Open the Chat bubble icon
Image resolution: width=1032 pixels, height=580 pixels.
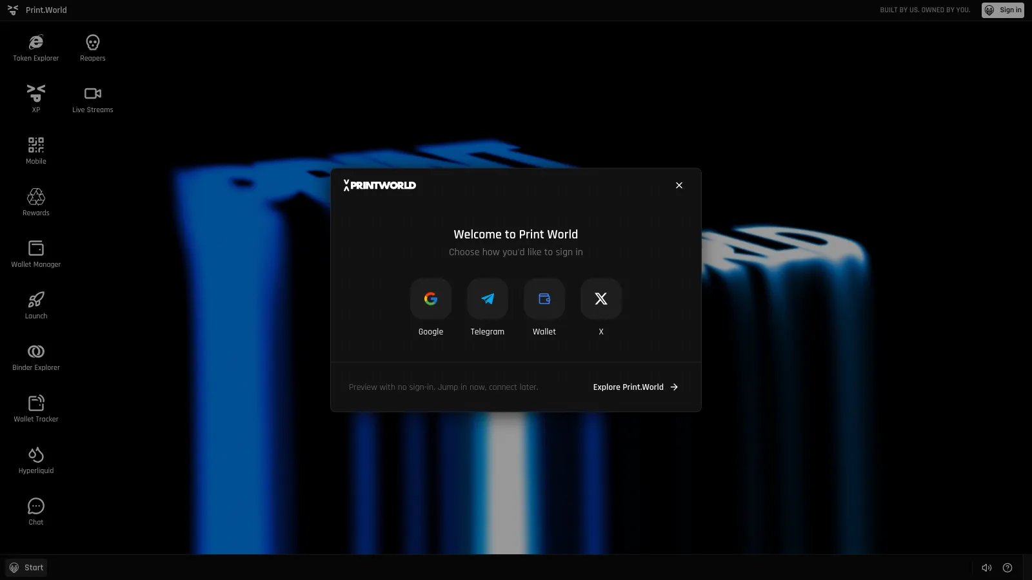(x=36, y=512)
